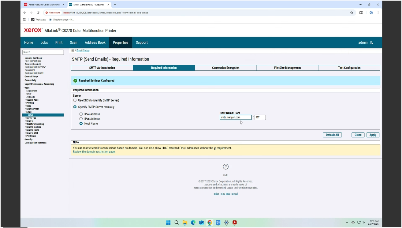Viewport: 402px width, 228px height.
Task: Open the Windows Start menu
Action: click(168, 222)
